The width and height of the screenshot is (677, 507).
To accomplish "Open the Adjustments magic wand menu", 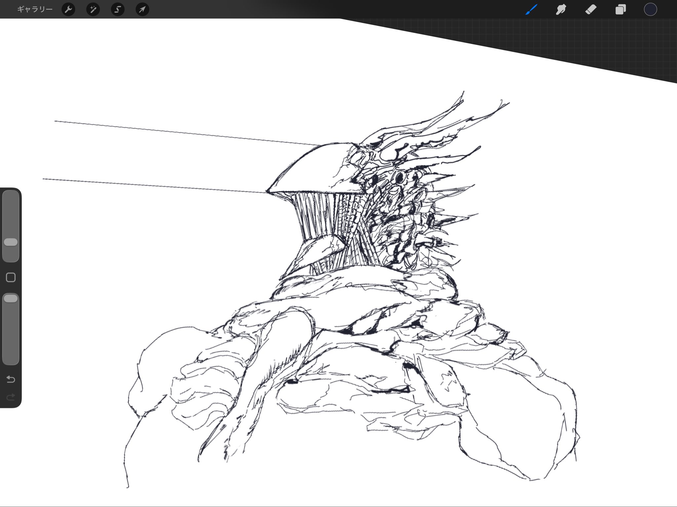I will [93, 10].
